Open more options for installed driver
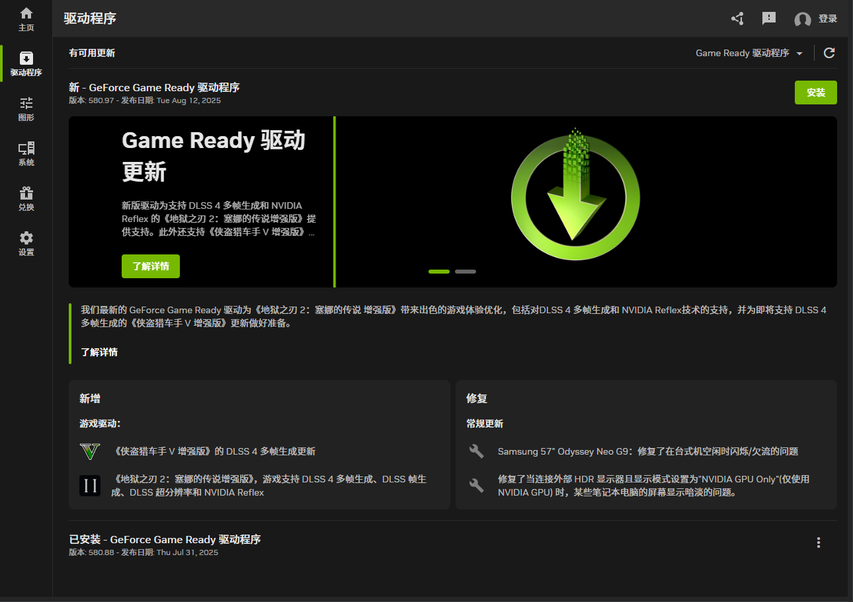This screenshot has width=853, height=602. tap(819, 543)
